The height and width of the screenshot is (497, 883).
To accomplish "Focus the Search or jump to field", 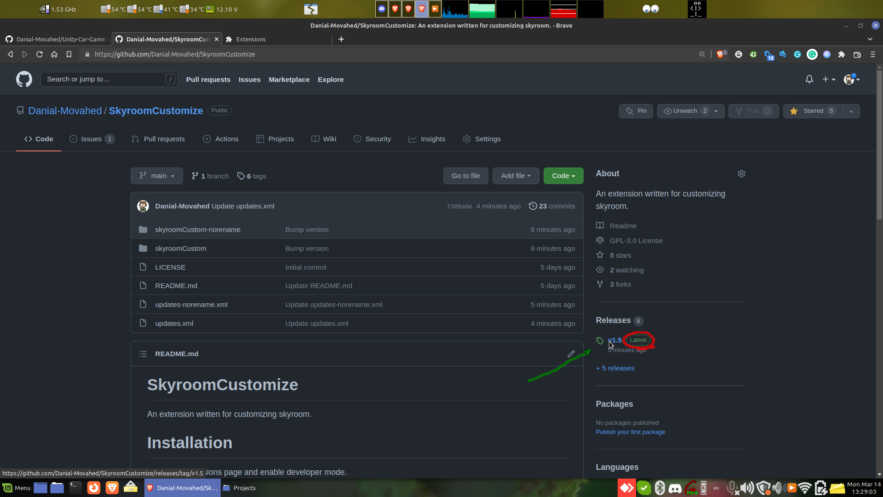I will 109,79.
